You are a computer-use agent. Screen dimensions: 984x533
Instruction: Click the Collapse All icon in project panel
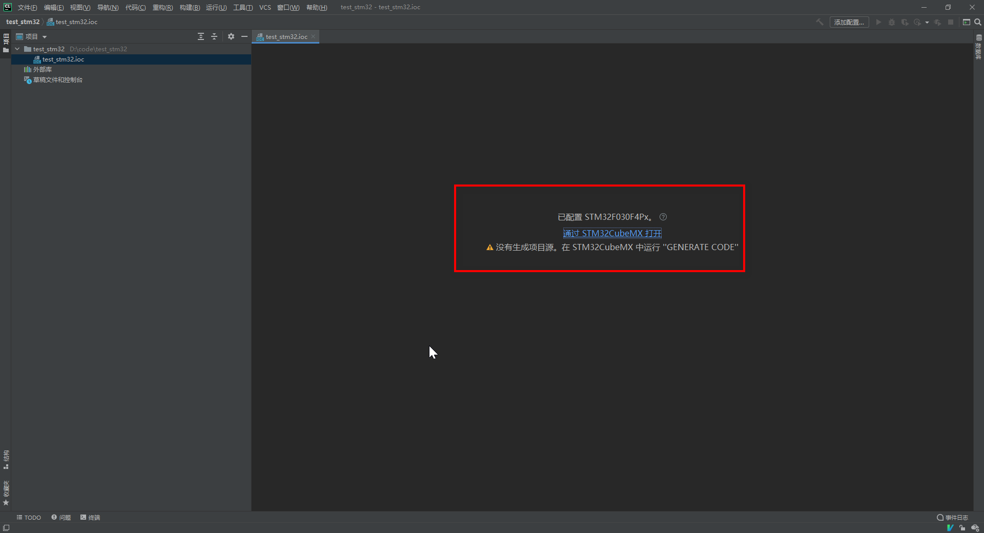pyautogui.click(x=214, y=36)
